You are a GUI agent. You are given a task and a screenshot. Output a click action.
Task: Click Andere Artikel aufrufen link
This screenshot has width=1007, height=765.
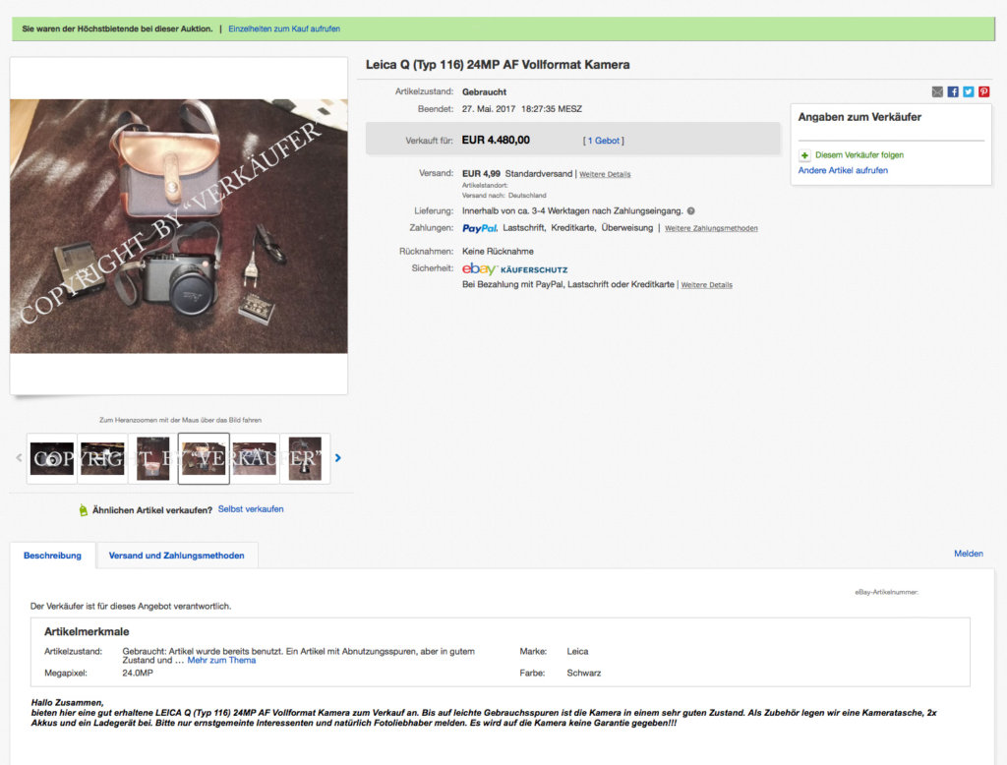tap(843, 170)
